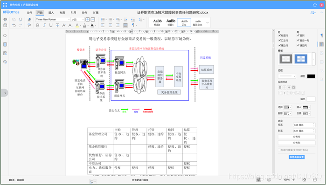Open border line style dropdown
The image size is (326, 185).
tap(287, 76)
